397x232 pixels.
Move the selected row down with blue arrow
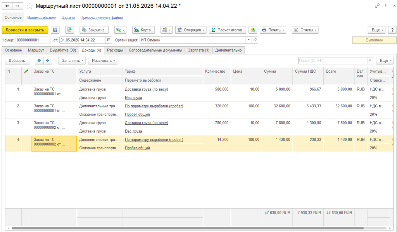click(x=48, y=61)
